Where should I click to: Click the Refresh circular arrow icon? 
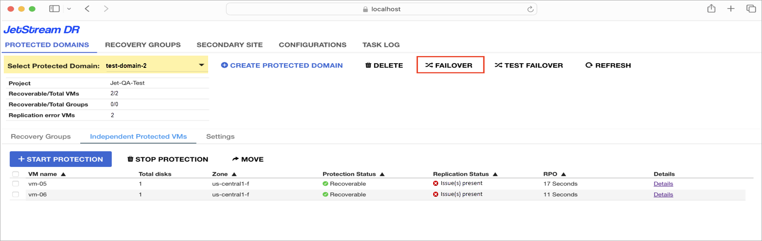click(x=589, y=65)
